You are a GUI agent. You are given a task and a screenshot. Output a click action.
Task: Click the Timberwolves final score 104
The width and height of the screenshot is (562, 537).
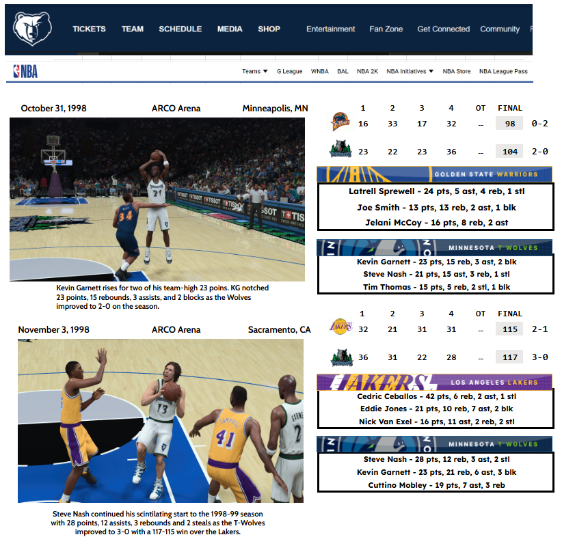[509, 151]
